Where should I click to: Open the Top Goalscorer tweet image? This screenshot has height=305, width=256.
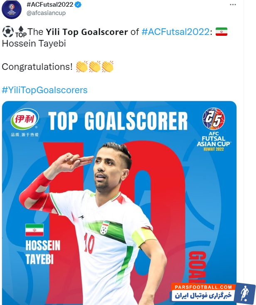[119, 203]
